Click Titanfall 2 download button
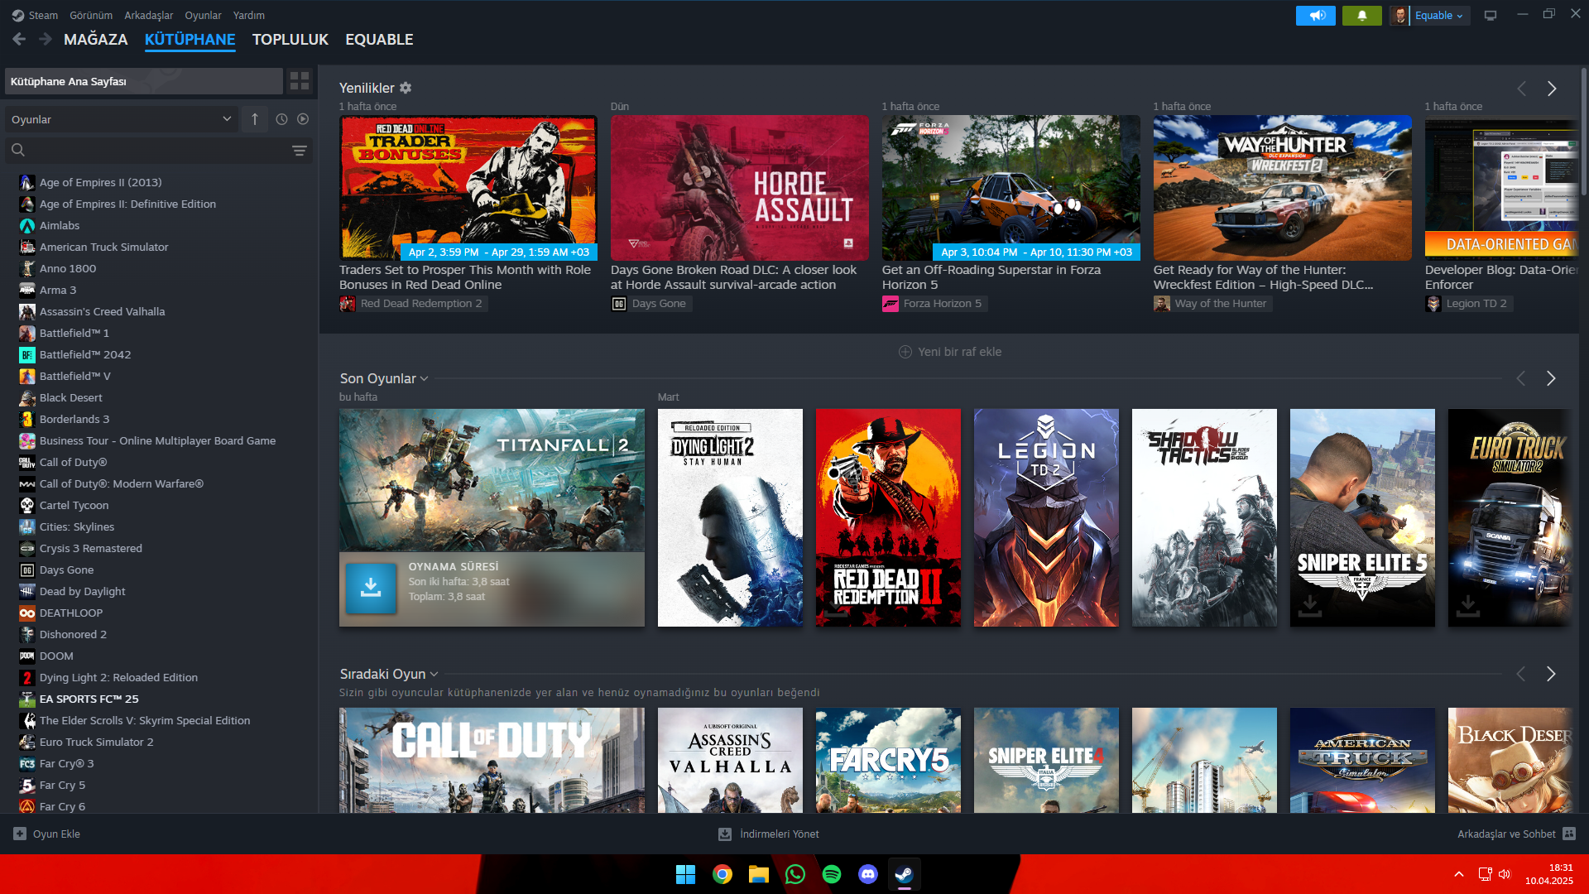Viewport: 1589px width, 894px height. (x=371, y=589)
